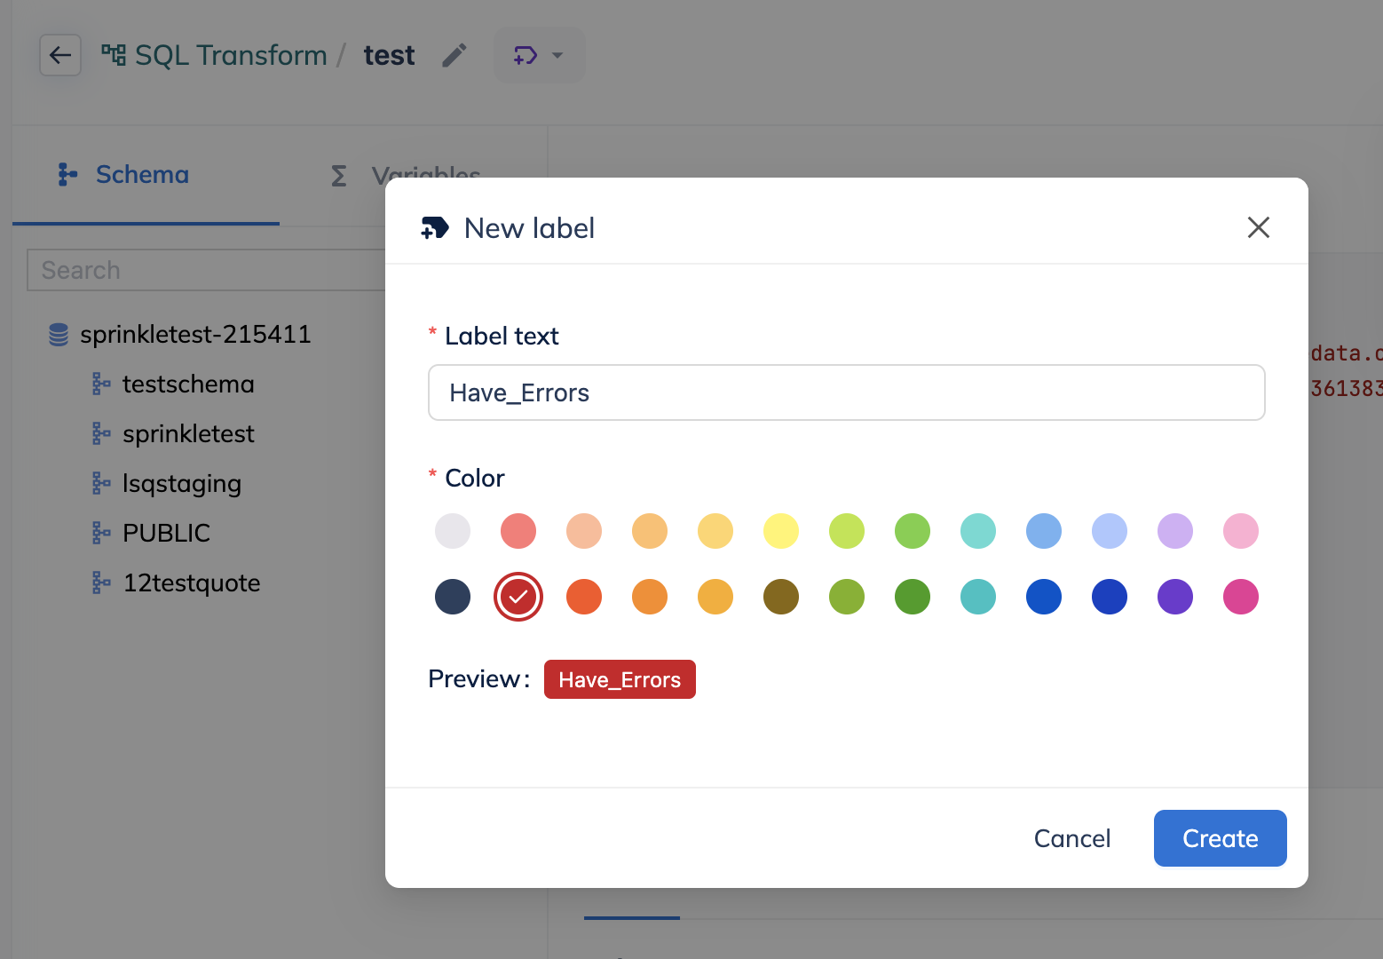Click the 12testquote schema icon
This screenshot has height=959, width=1383.
point(101,583)
